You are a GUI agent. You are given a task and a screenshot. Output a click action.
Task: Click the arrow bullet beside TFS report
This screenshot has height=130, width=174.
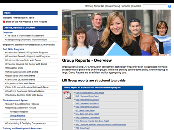tap(74, 121)
